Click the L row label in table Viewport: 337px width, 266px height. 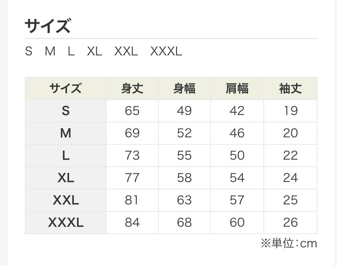click(65, 155)
